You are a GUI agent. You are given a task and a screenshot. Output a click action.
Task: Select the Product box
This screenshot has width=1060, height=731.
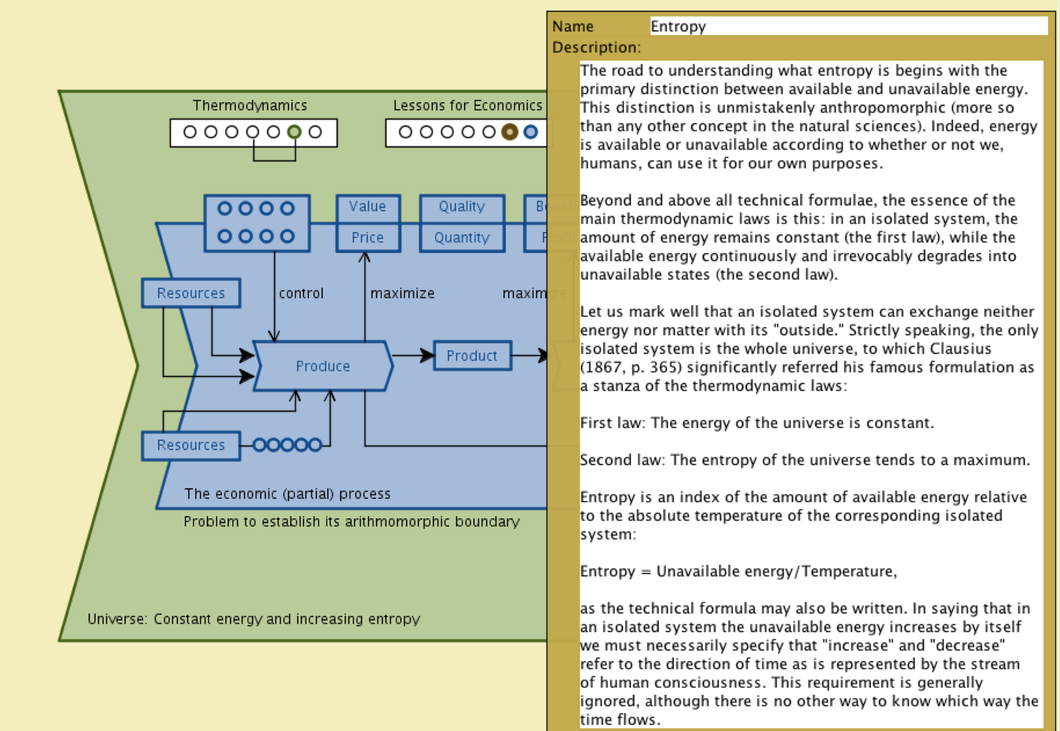click(x=472, y=355)
